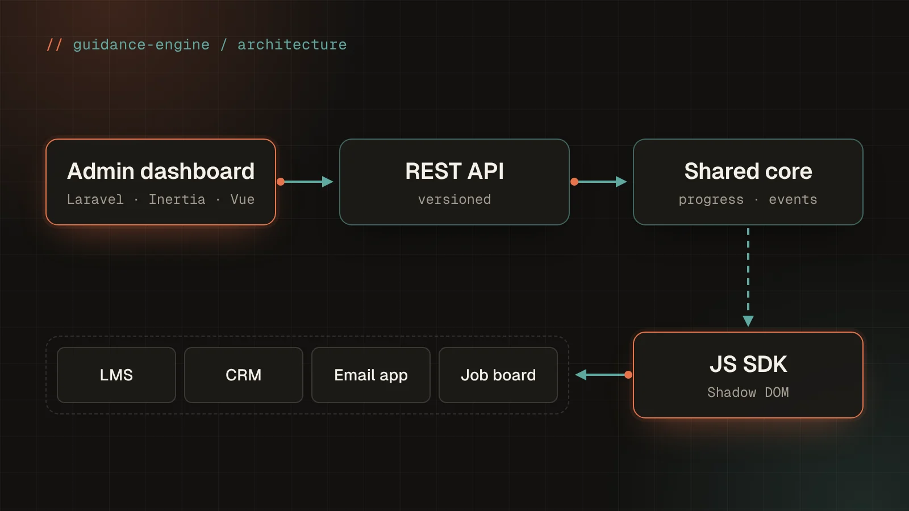The width and height of the screenshot is (909, 511).
Task: Click the 'guidance-engine / architecture' header text
Action: pos(210,45)
